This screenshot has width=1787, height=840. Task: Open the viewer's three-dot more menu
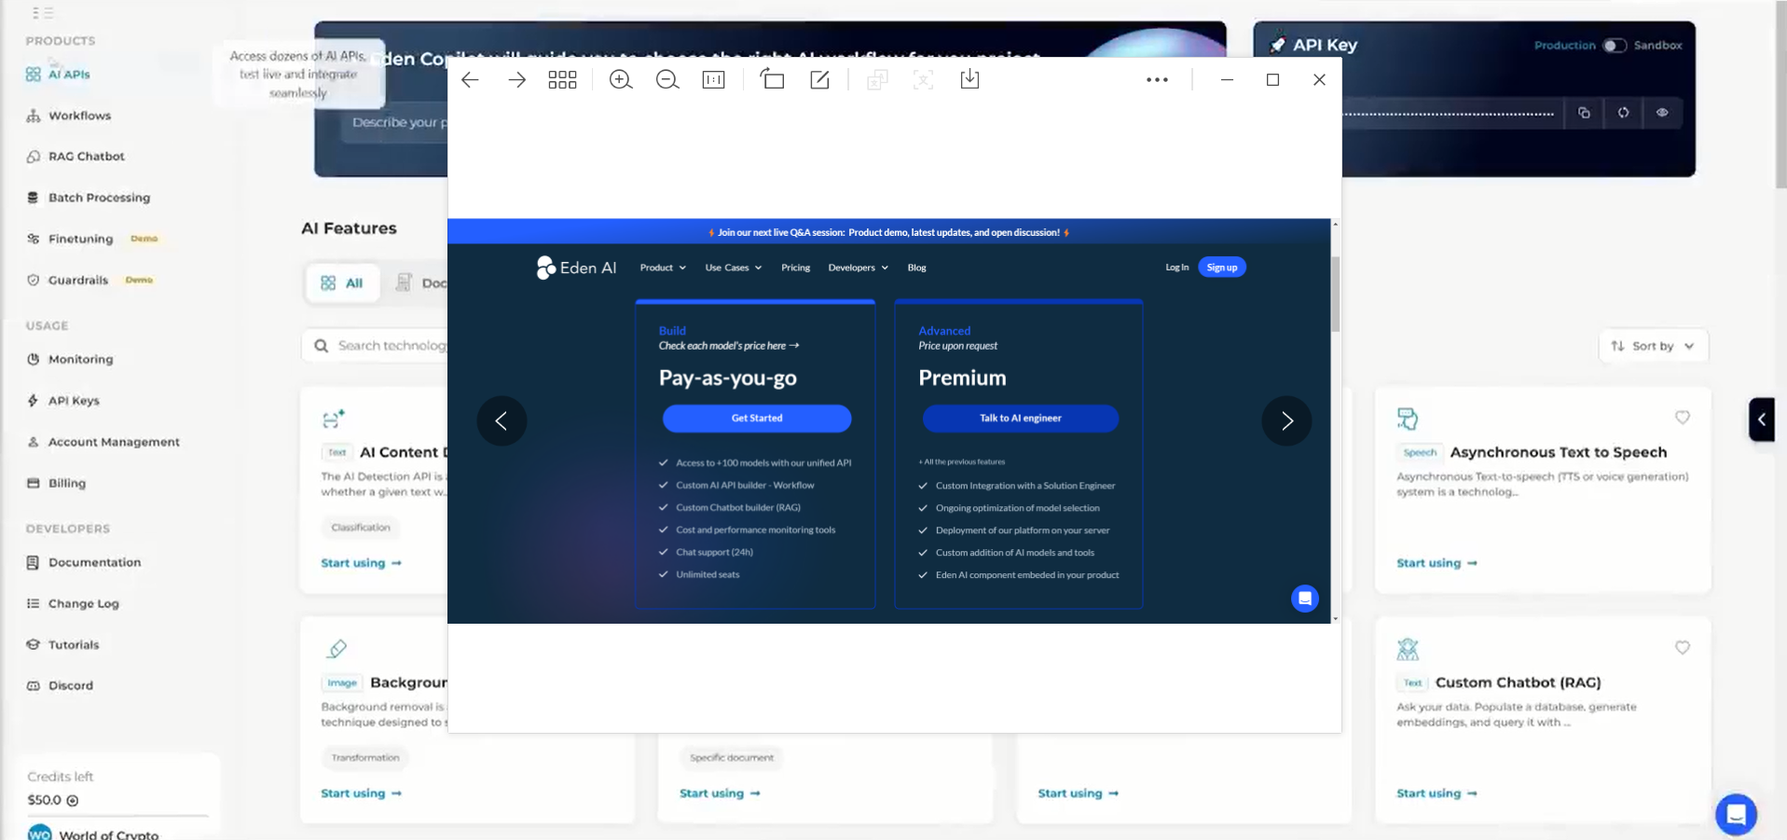tap(1157, 80)
